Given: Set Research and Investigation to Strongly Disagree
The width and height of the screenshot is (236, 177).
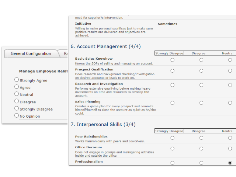Looking at the screenshot, I should coord(172,85).
